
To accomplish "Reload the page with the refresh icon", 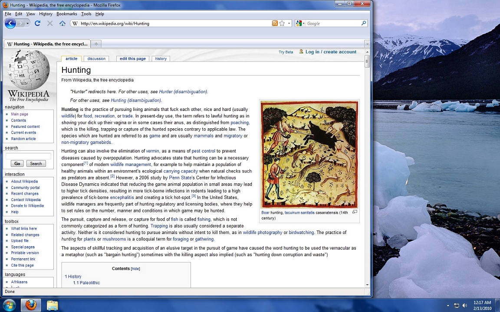I will click(x=37, y=23).
